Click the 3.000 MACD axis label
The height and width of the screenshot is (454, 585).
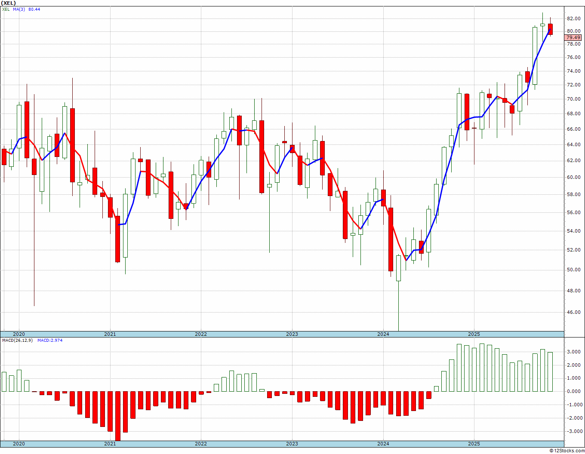[x=574, y=352]
